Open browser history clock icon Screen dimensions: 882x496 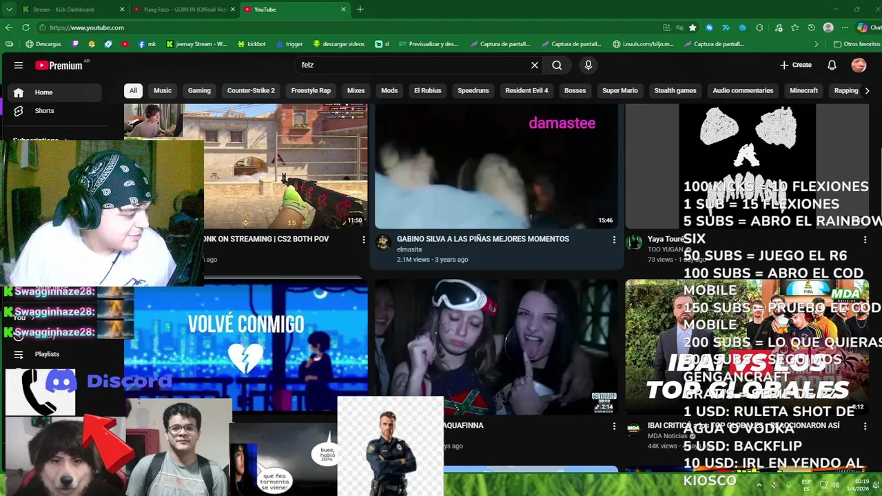click(x=812, y=28)
